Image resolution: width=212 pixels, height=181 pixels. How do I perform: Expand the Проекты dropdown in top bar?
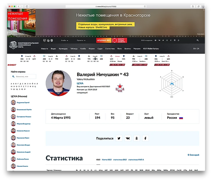[81, 40]
